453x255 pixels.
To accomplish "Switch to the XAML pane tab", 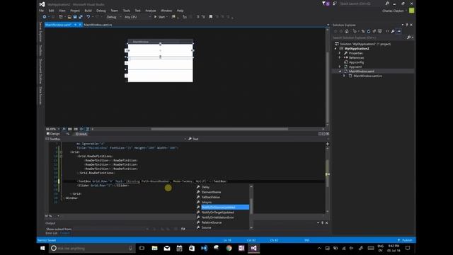I will tap(81, 134).
